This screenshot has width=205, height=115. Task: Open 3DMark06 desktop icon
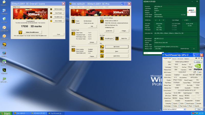click(x=4, y=29)
